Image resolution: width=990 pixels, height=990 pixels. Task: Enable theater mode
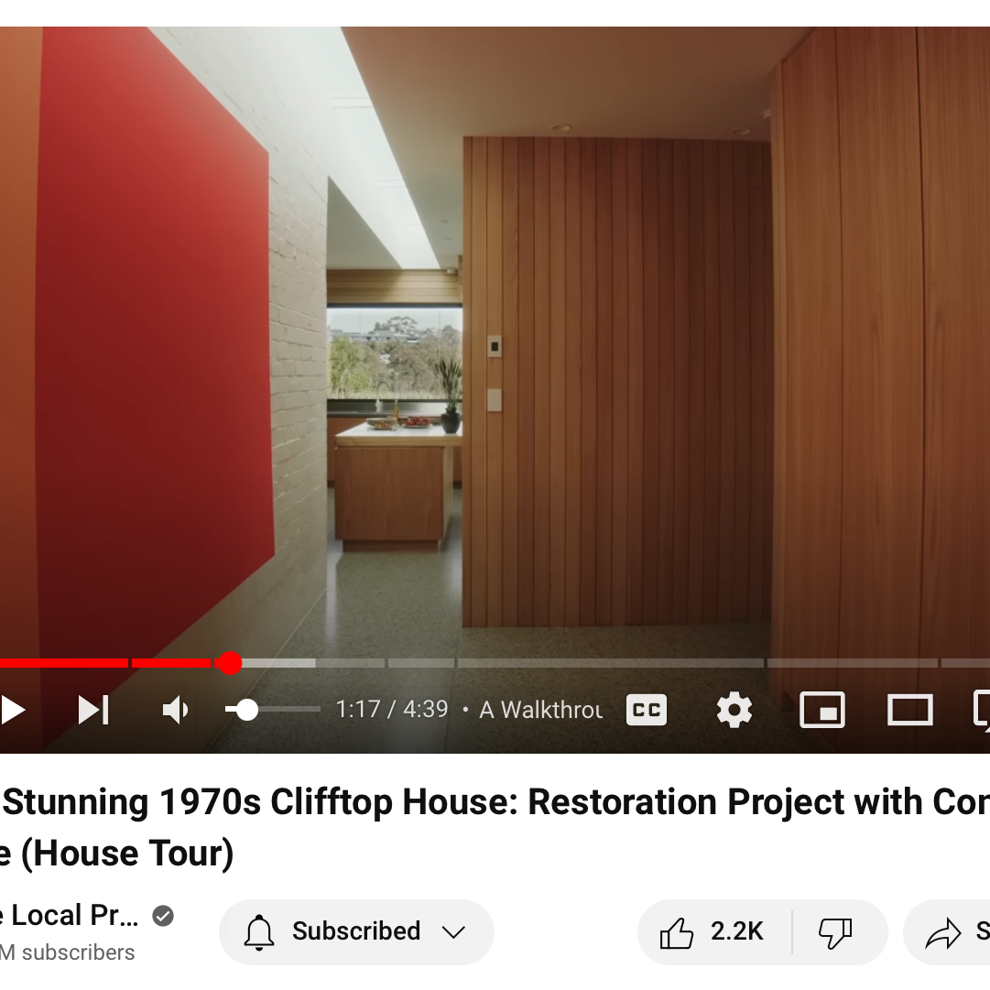pyautogui.click(x=909, y=711)
